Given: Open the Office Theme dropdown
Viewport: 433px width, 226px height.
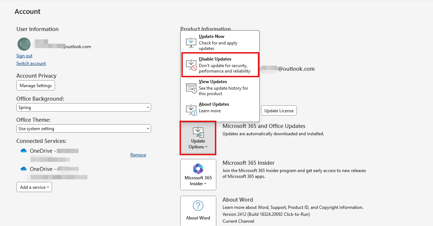Looking at the screenshot, I should [x=84, y=128].
